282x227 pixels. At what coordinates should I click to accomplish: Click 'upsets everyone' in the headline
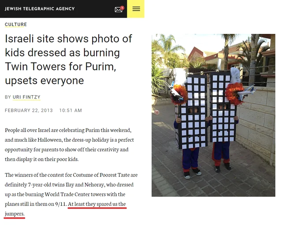tap(45, 81)
